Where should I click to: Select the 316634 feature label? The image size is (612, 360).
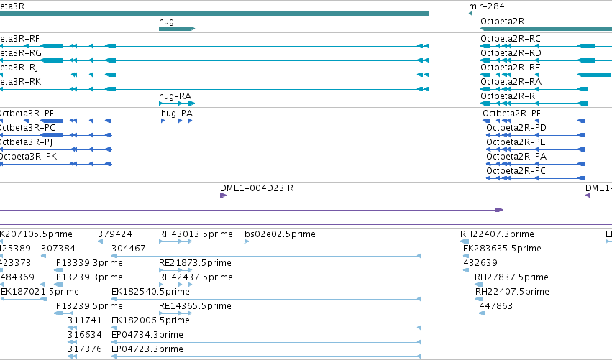click(x=85, y=335)
